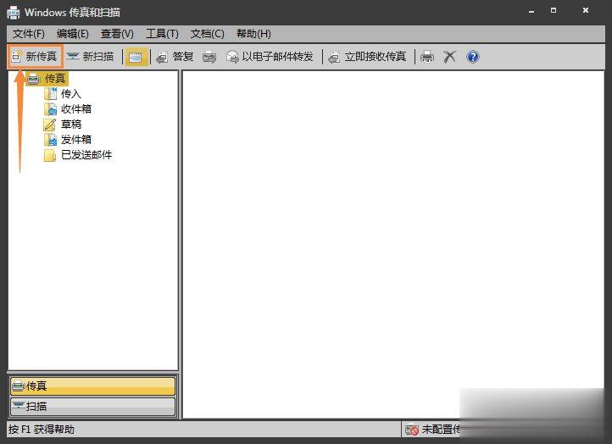612x444 pixels.
Task: Click the 立即接收传真 icon
Action: point(334,58)
